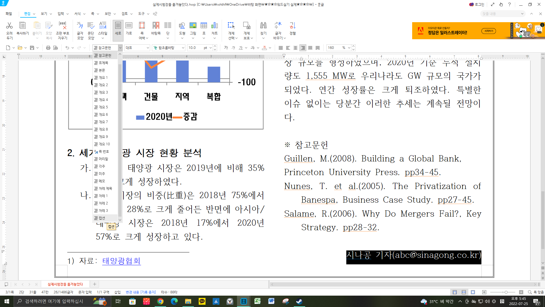
Task: Click the 차트 (chart) icon
Action: tap(215, 26)
